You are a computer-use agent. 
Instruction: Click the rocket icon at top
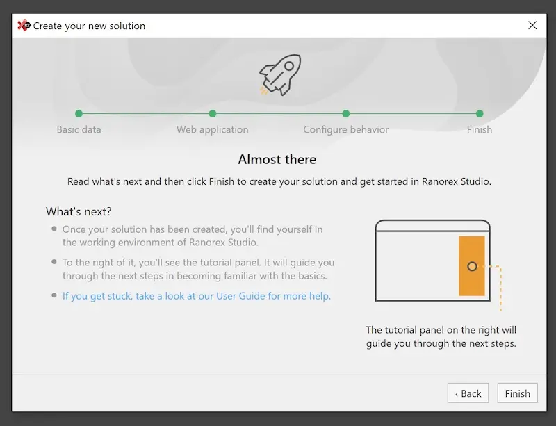pos(280,75)
